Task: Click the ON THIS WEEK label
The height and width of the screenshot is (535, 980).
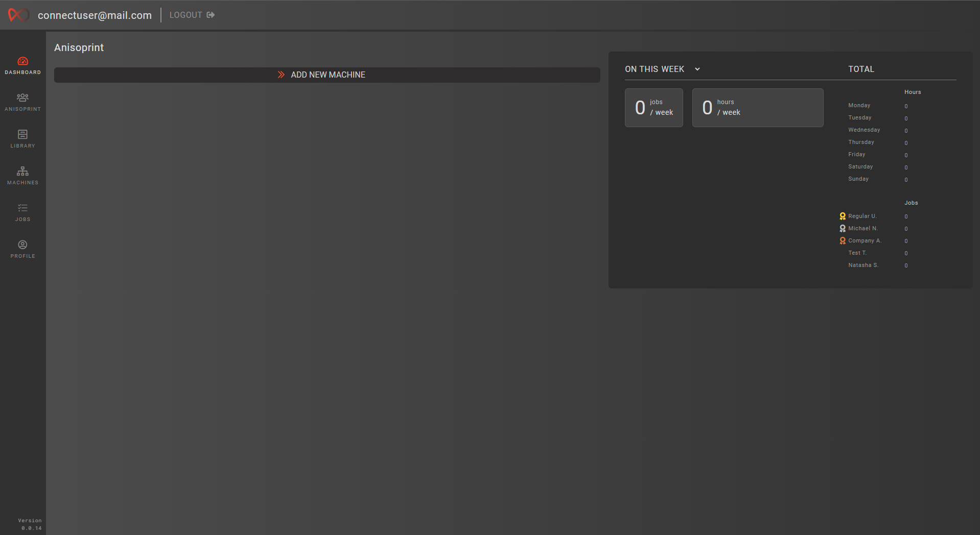Action: tap(655, 69)
